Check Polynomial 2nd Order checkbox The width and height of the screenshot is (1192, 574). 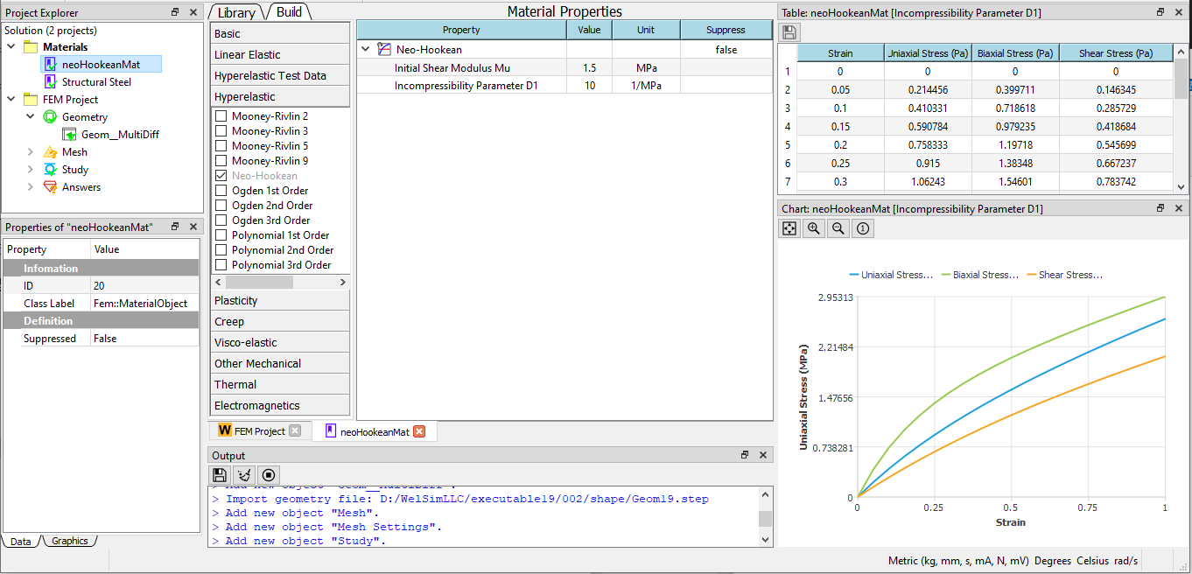click(x=221, y=250)
